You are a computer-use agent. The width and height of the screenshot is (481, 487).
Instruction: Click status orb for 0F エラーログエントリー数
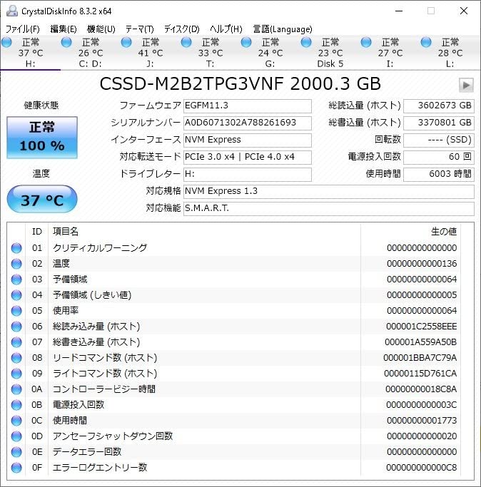pyautogui.click(x=16, y=468)
